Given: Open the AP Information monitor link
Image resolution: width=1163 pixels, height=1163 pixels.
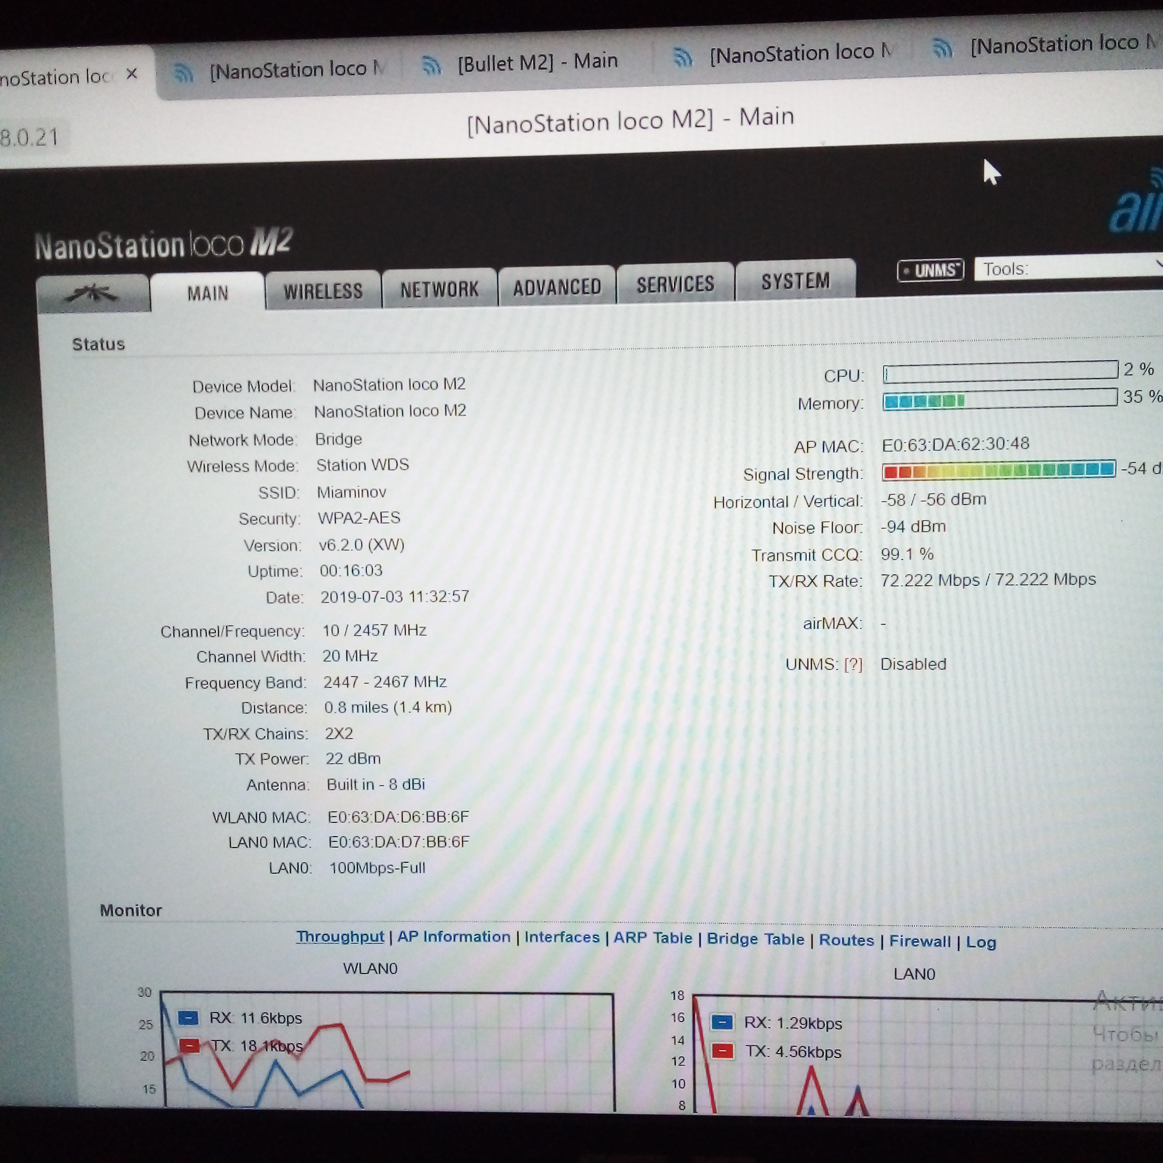Looking at the screenshot, I should 453,937.
